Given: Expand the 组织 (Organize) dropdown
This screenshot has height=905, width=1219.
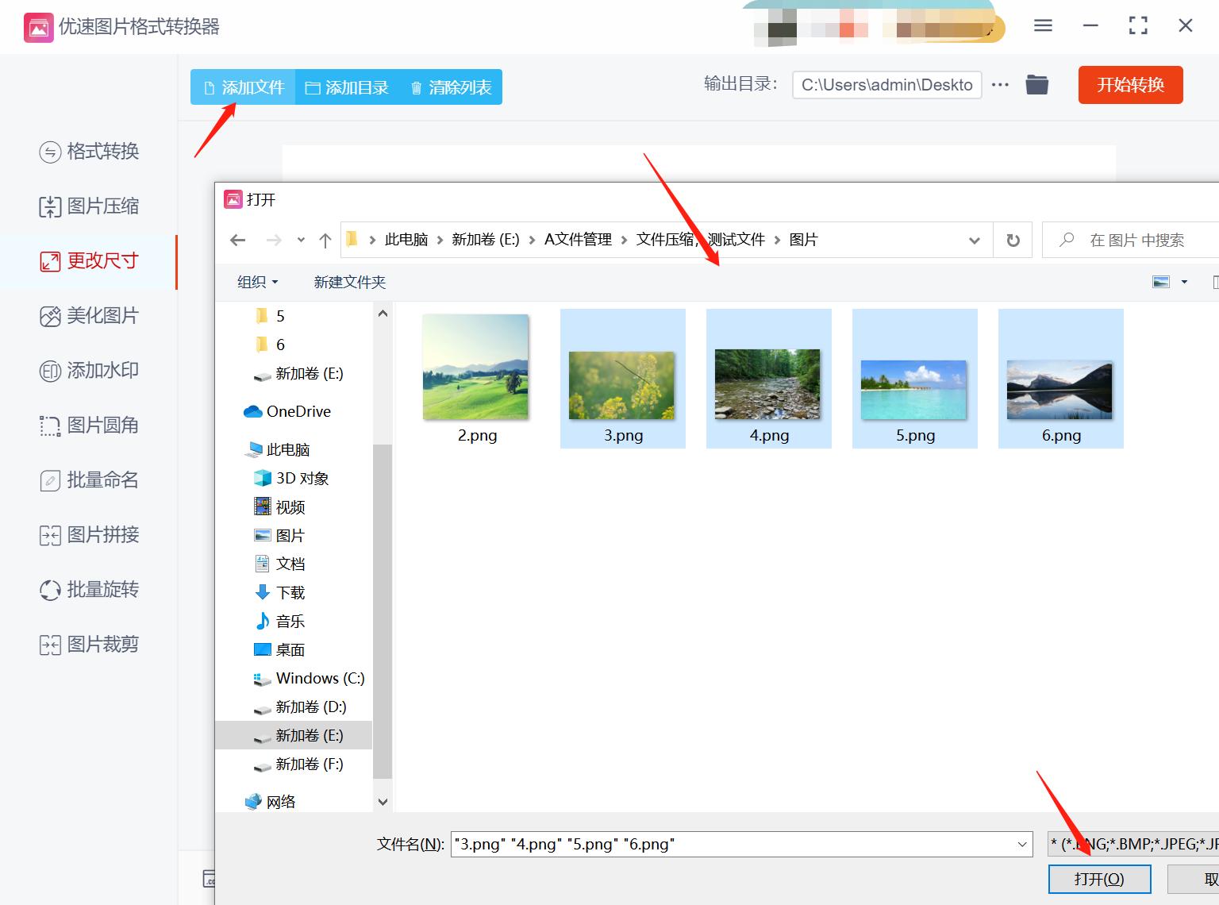Looking at the screenshot, I should pos(256,282).
